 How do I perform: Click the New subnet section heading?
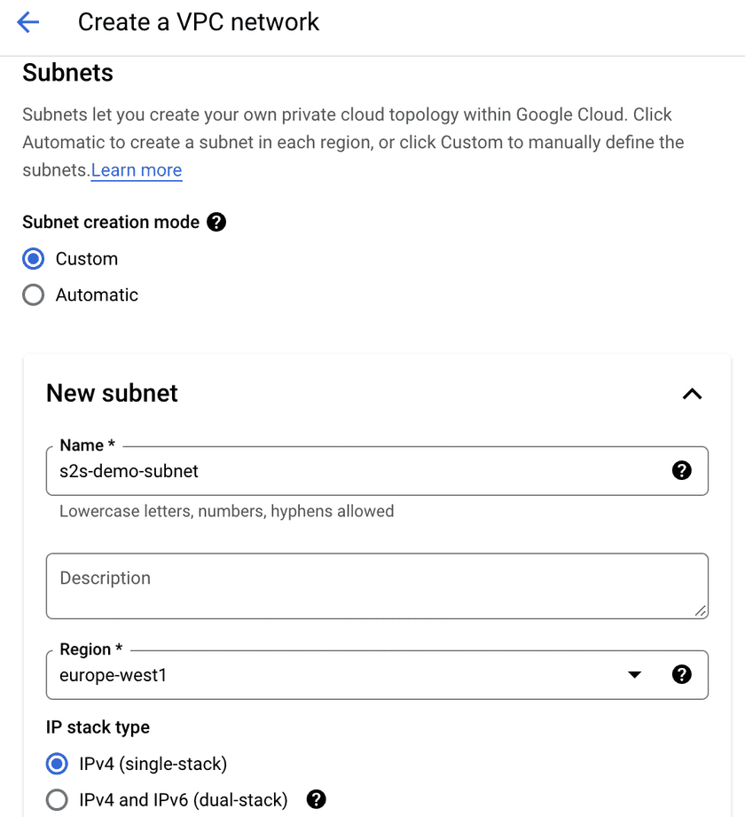(112, 393)
